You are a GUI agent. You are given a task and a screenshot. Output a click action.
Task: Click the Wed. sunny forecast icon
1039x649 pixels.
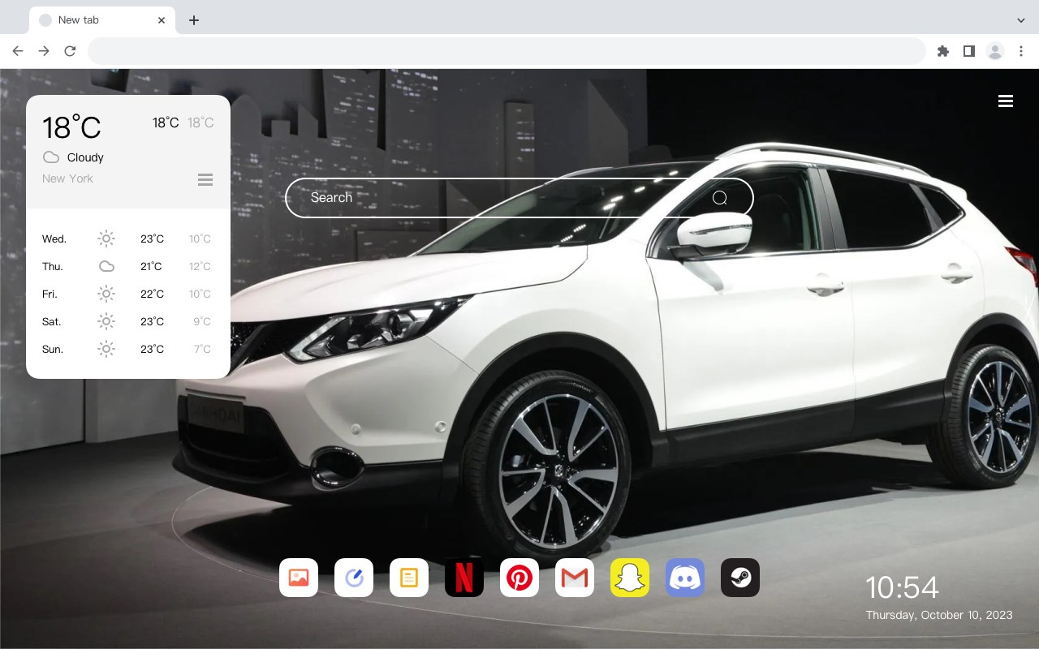(x=106, y=239)
